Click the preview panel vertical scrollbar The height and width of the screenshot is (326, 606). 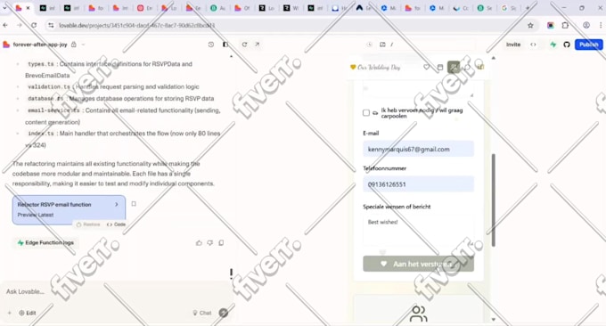tap(493, 200)
